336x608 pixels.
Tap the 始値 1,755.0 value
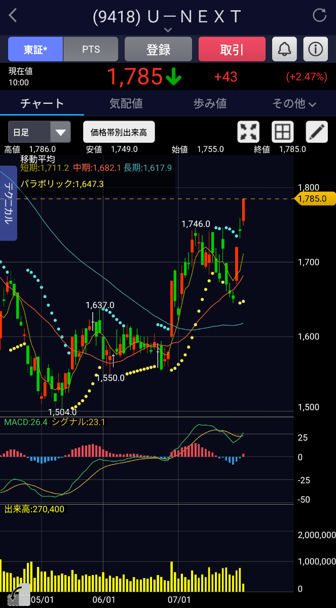(x=198, y=149)
